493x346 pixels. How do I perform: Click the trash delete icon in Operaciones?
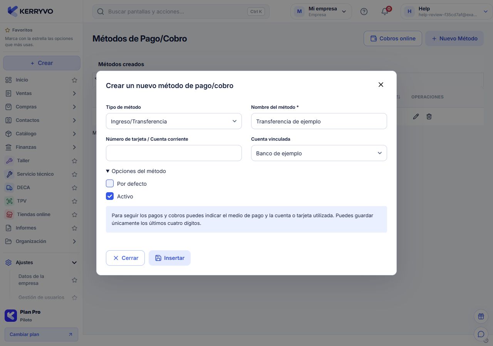[x=429, y=116]
